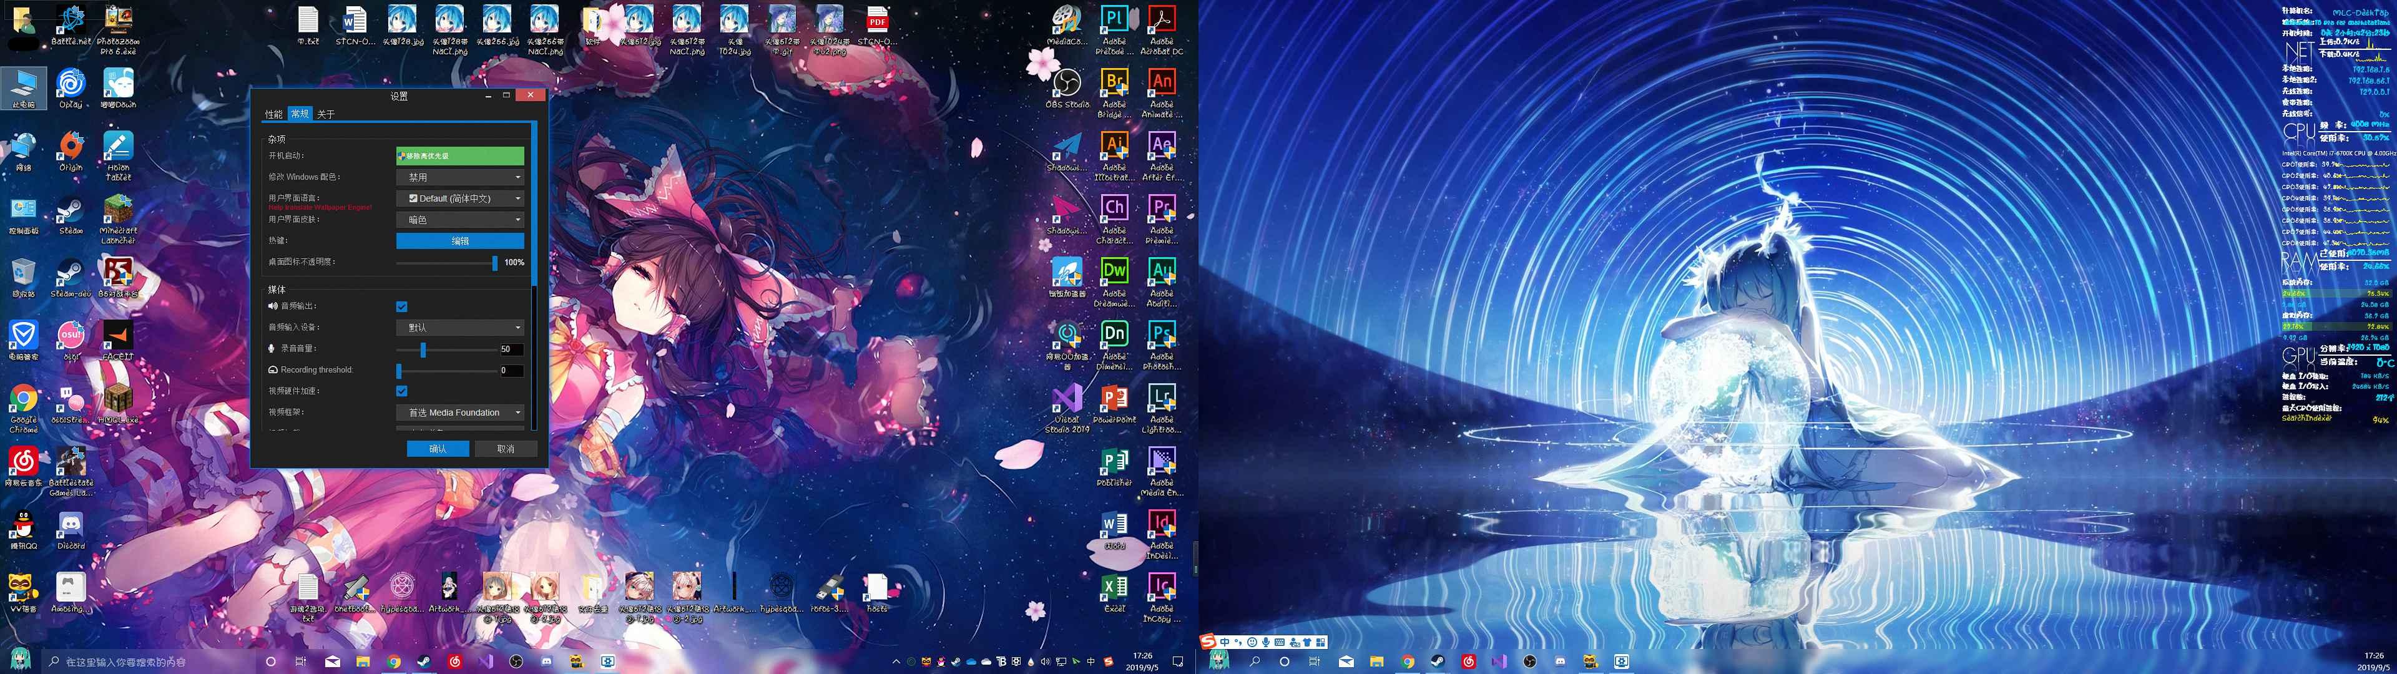The width and height of the screenshot is (2397, 674).
Task: Open the OBS Studio desktop icon
Action: click(x=1066, y=89)
